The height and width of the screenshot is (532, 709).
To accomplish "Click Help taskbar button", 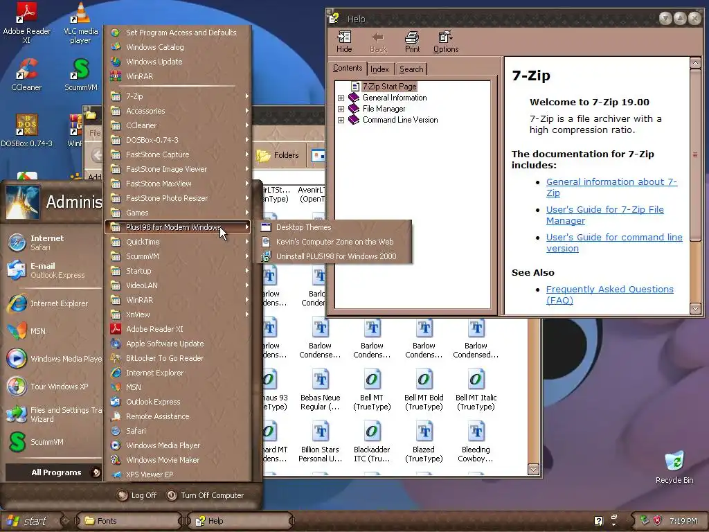I will click(240, 521).
